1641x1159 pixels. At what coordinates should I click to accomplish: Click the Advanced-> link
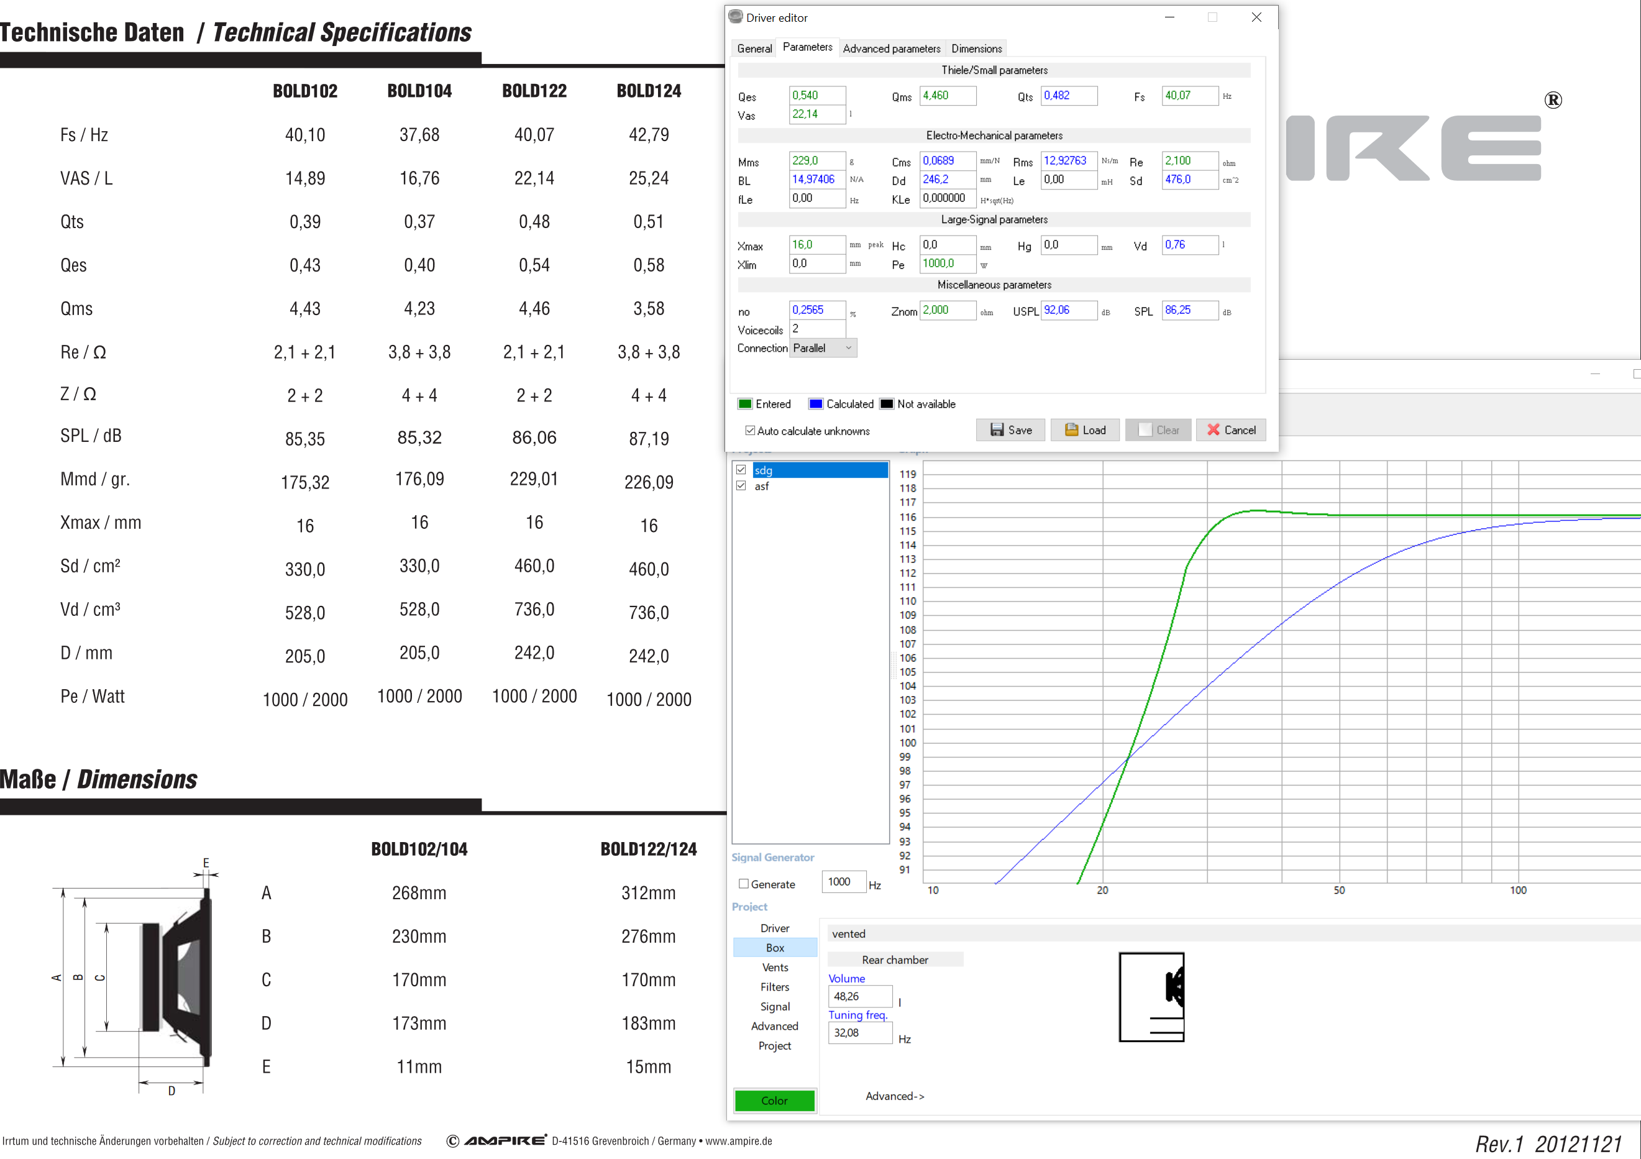click(895, 1096)
